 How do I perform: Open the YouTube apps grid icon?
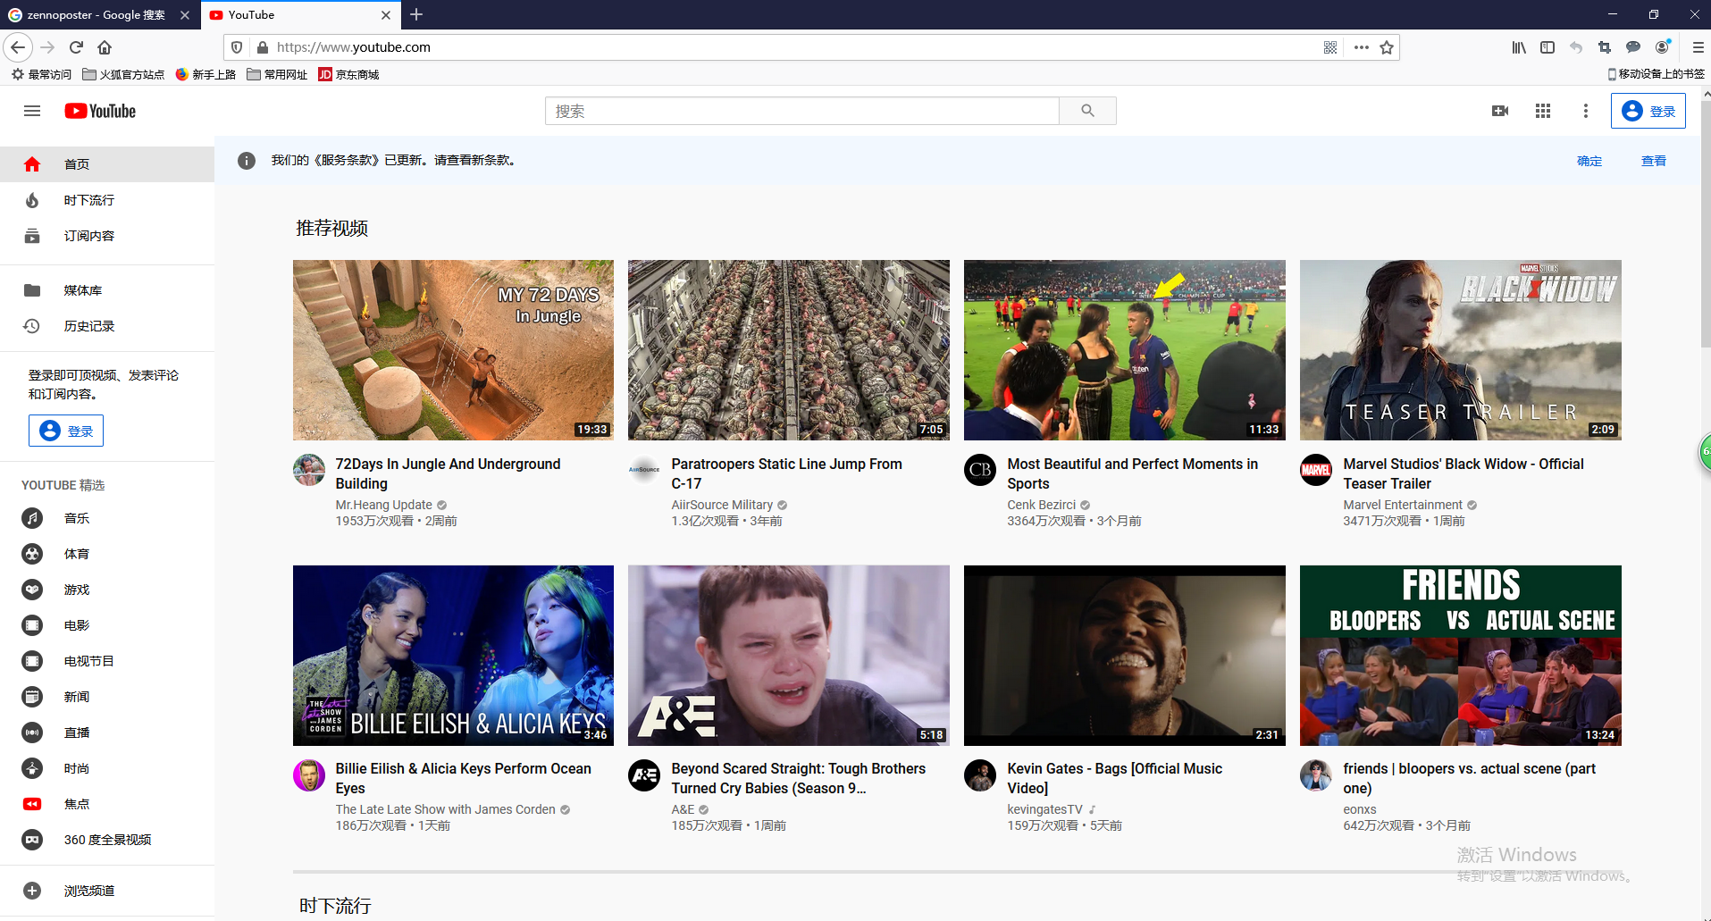(1543, 111)
